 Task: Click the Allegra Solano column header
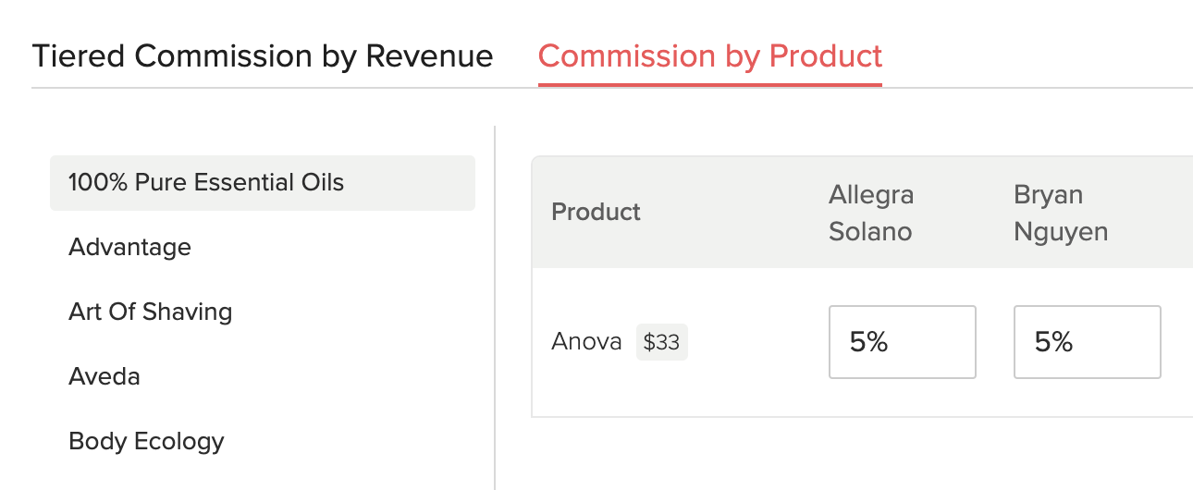[x=870, y=213]
